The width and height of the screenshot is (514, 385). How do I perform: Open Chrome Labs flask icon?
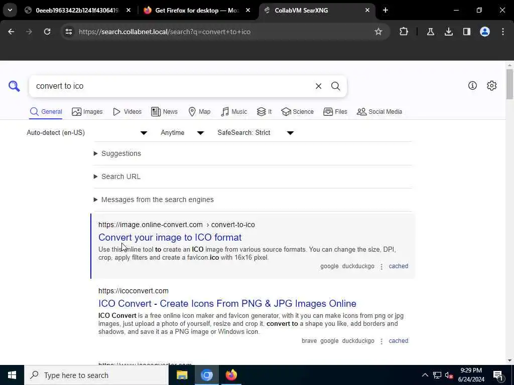[x=430, y=32]
